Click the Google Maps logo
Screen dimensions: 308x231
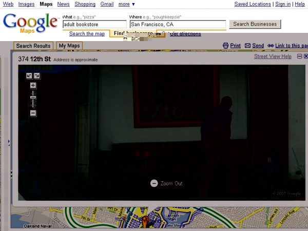pos(30,23)
